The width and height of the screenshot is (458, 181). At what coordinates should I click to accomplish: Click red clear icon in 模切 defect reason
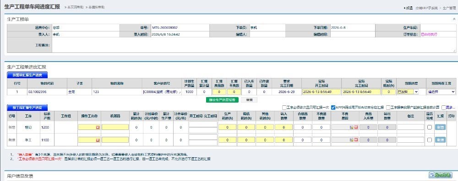click(x=356, y=127)
